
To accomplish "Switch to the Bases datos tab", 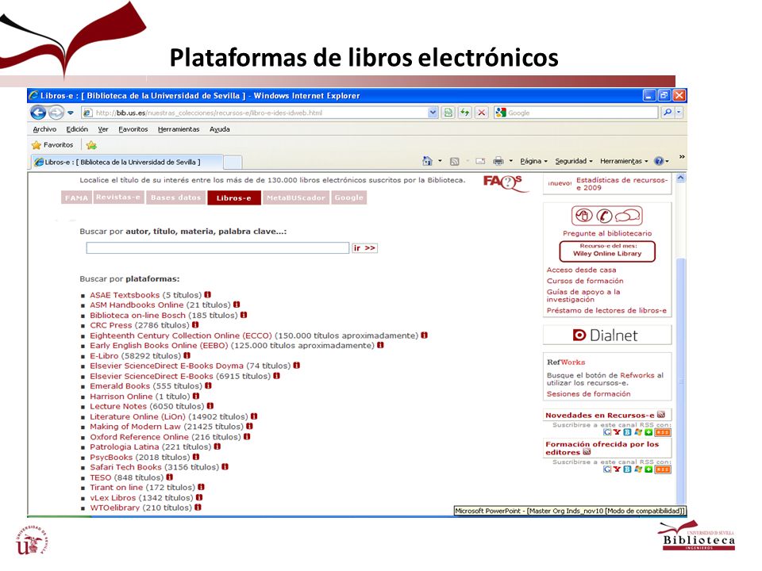I will coord(175,197).
